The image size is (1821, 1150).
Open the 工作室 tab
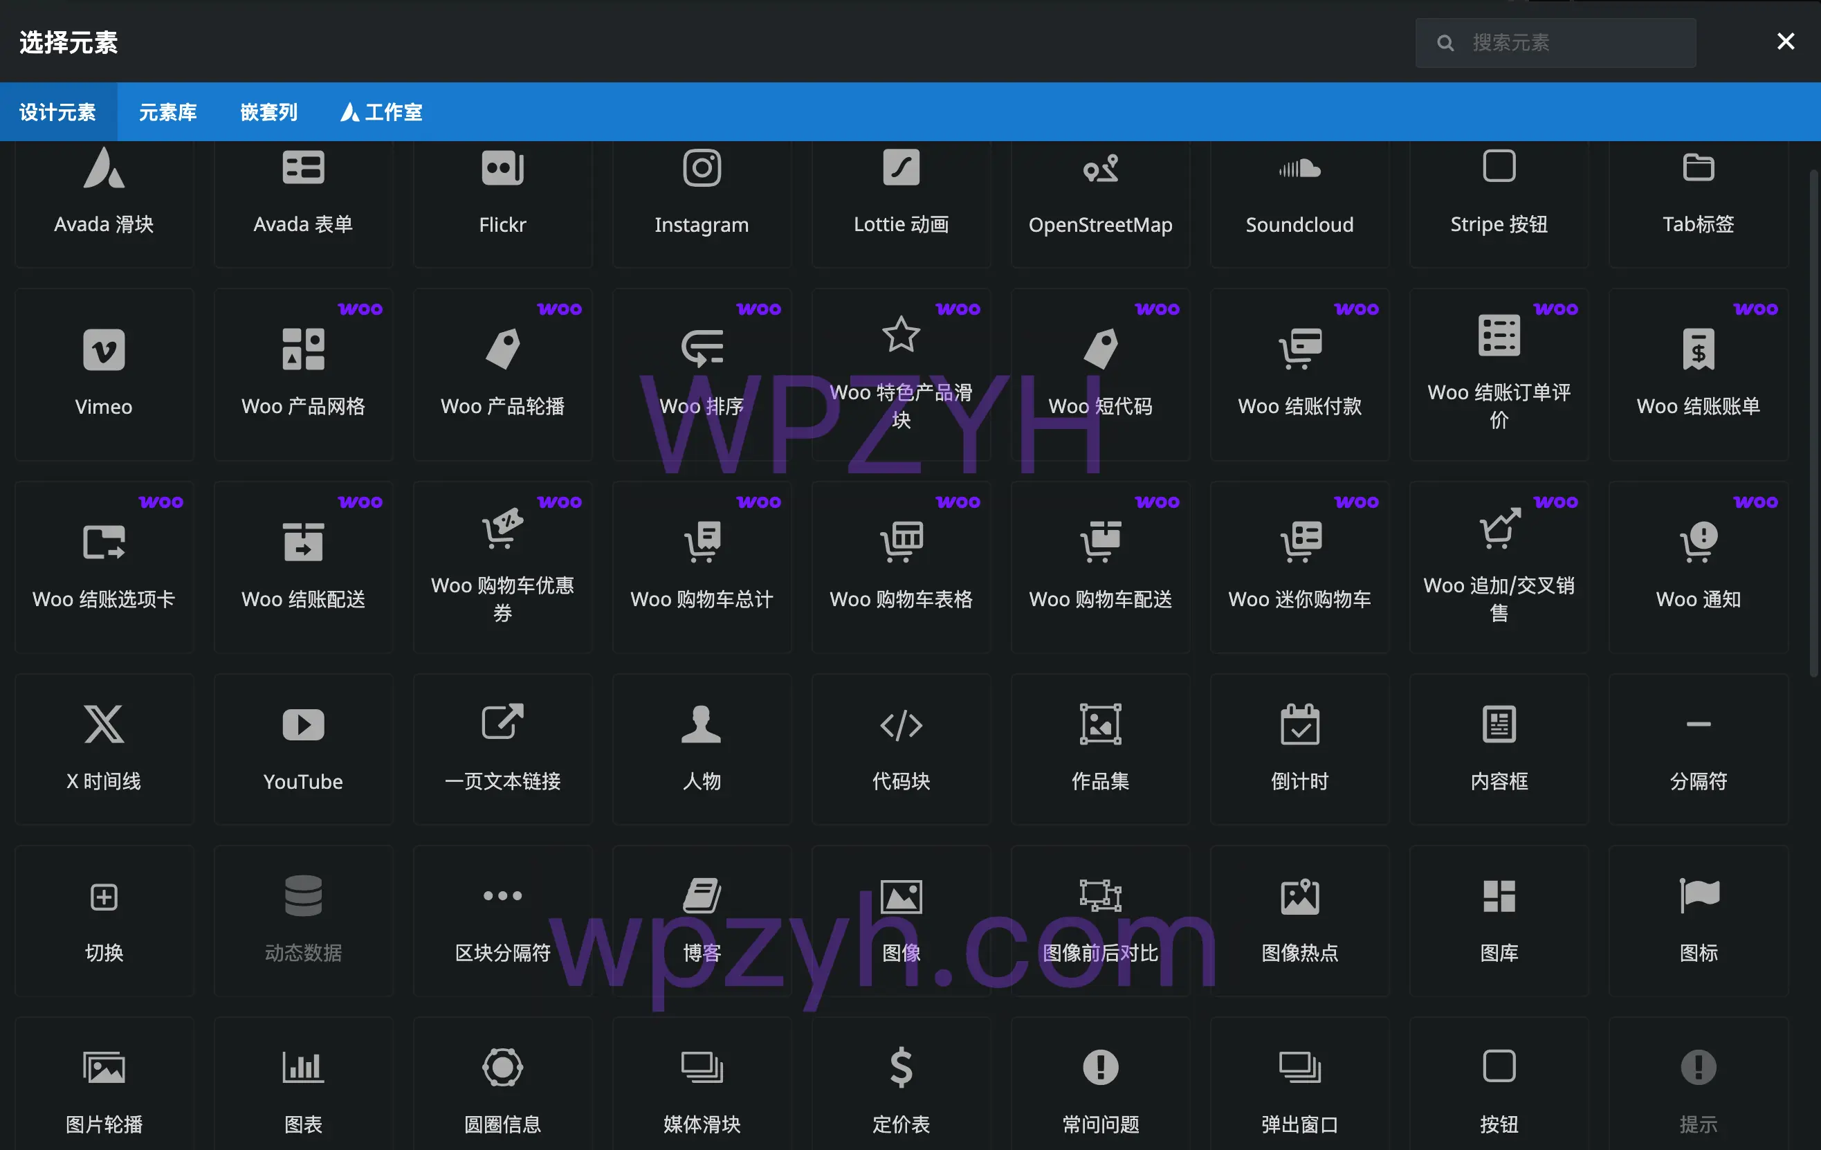pos(381,112)
